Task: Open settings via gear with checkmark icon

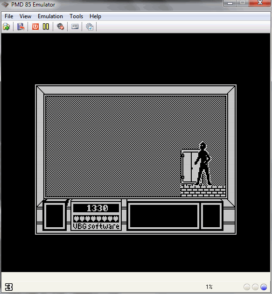Action: pyautogui.click(x=90, y=27)
